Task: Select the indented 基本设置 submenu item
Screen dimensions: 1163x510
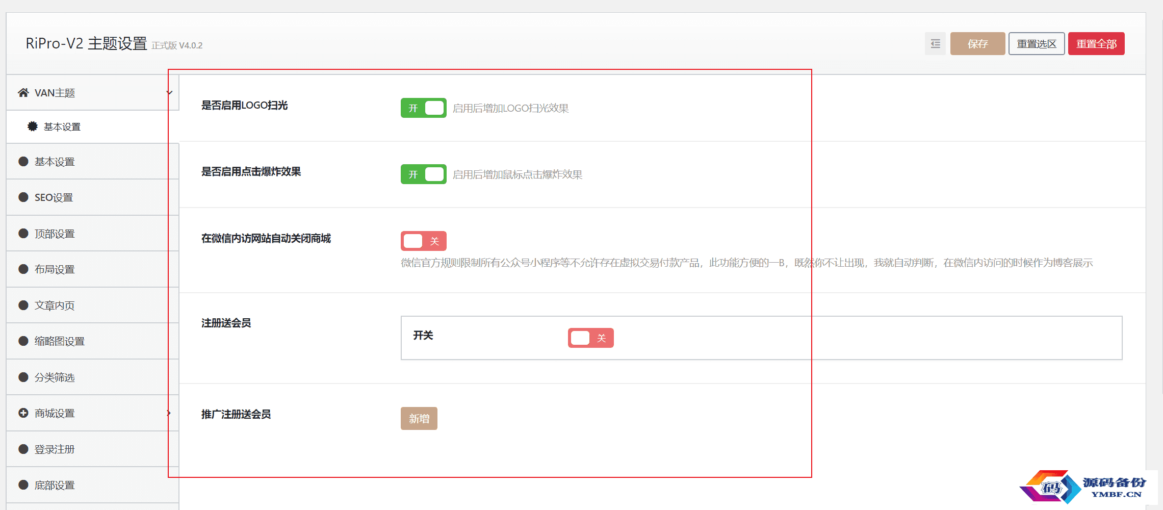Action: (x=92, y=126)
